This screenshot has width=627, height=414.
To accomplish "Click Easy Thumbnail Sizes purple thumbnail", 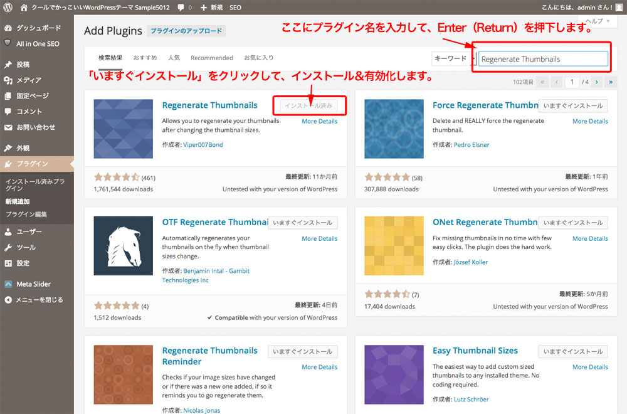I will pos(394,374).
